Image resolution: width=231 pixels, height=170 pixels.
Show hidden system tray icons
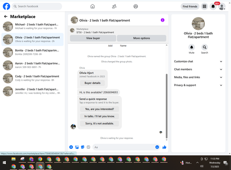point(197,163)
